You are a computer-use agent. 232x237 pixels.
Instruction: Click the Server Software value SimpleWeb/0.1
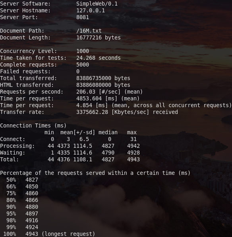click(x=97, y=4)
